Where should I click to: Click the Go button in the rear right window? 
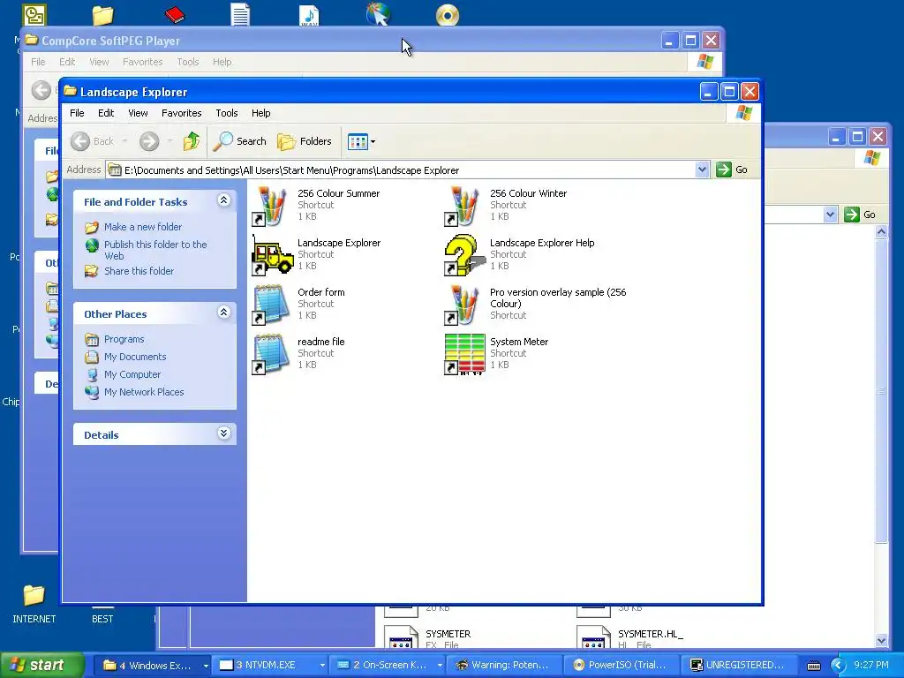tap(860, 215)
